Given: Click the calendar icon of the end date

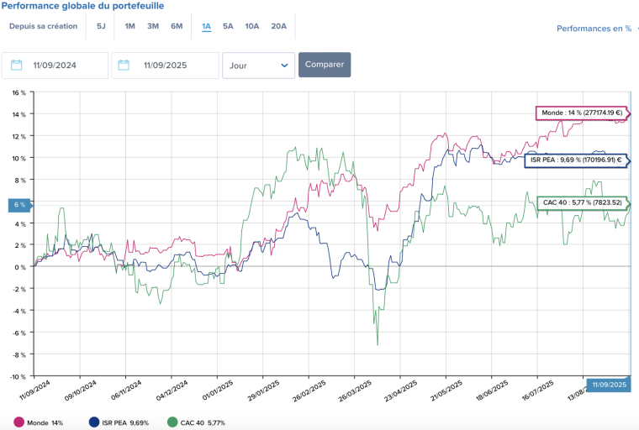Looking at the screenshot, I should [124, 66].
